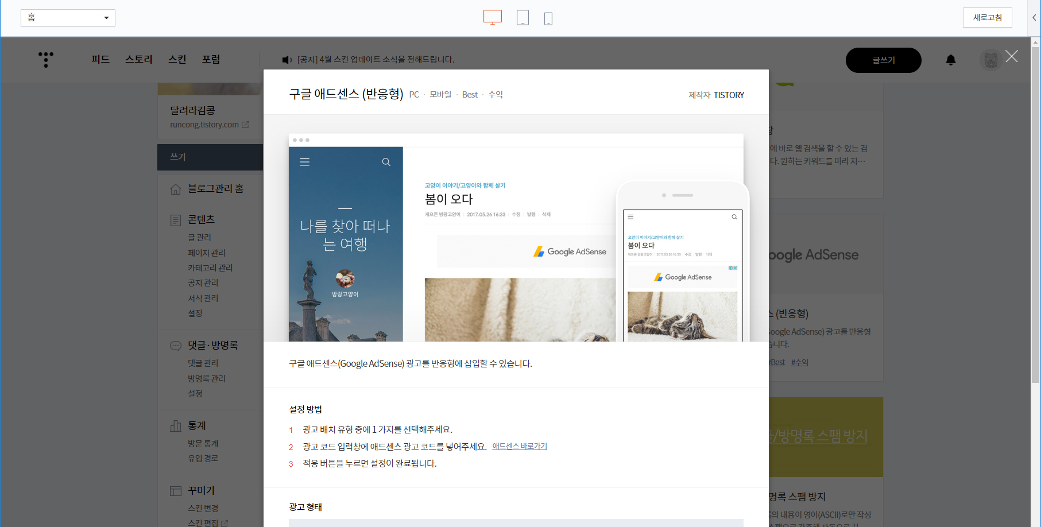The height and width of the screenshot is (527, 1041).
Task: Click the #수익 tag in background card
Action: point(799,363)
